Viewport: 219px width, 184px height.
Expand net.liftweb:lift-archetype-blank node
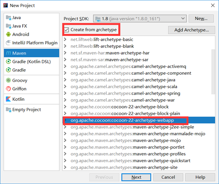click(x=65, y=46)
